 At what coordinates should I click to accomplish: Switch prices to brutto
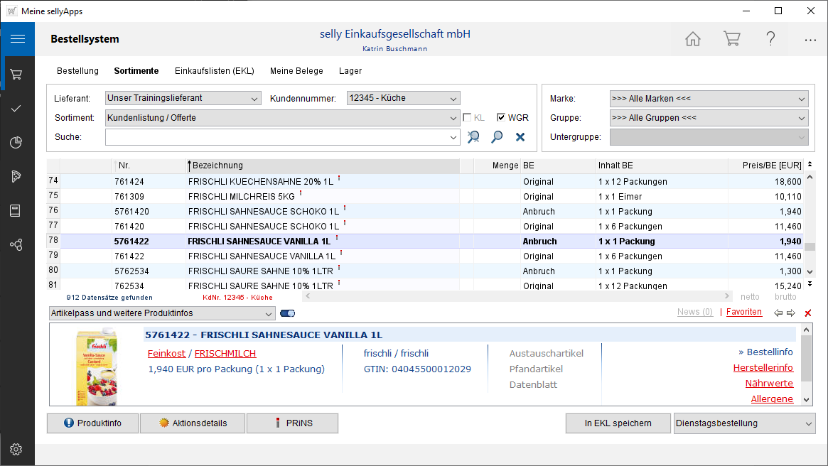coord(785,297)
